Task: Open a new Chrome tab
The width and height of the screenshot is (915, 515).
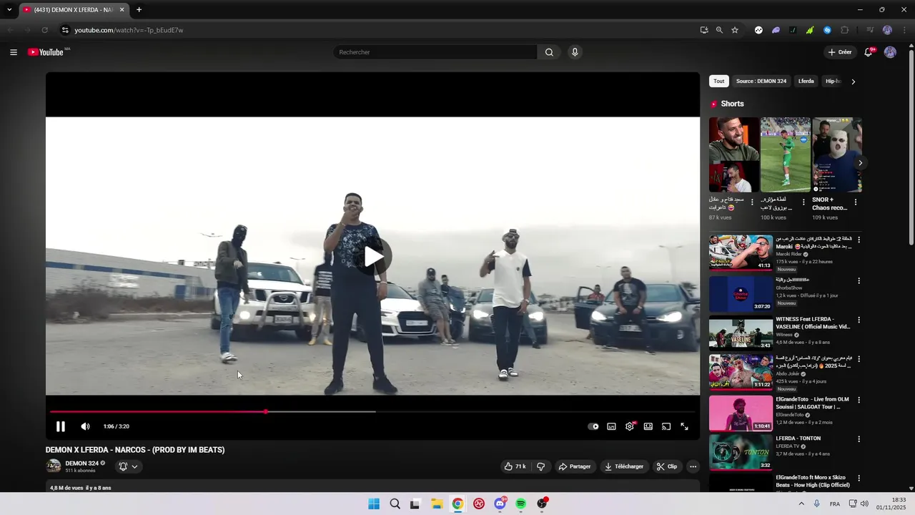Action: click(x=139, y=10)
